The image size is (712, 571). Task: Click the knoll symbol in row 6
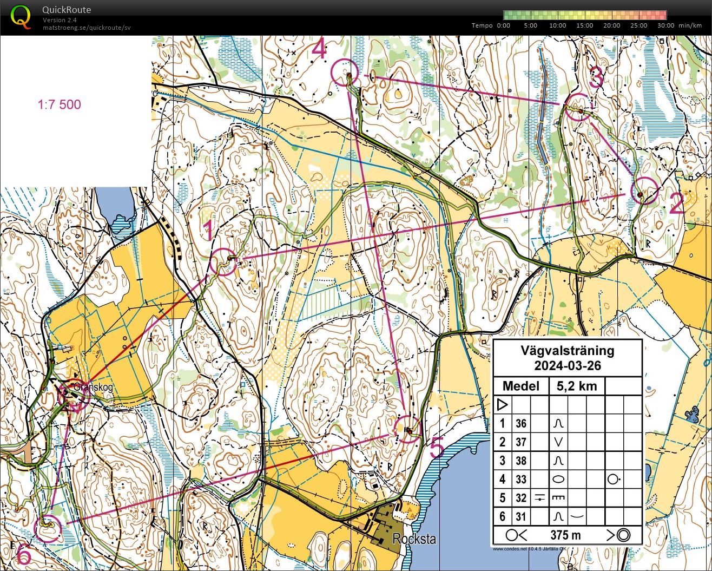(558, 516)
